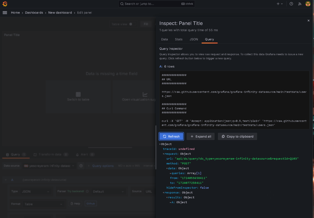Open the Query tab in editor
314x218 pixels.
pyautogui.click(x=16, y=154)
